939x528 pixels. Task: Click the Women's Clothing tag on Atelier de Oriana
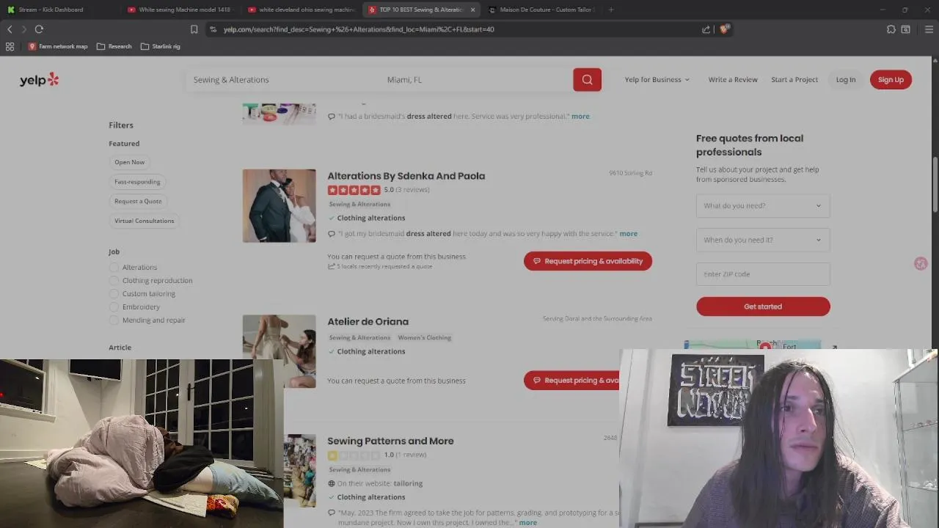click(424, 338)
